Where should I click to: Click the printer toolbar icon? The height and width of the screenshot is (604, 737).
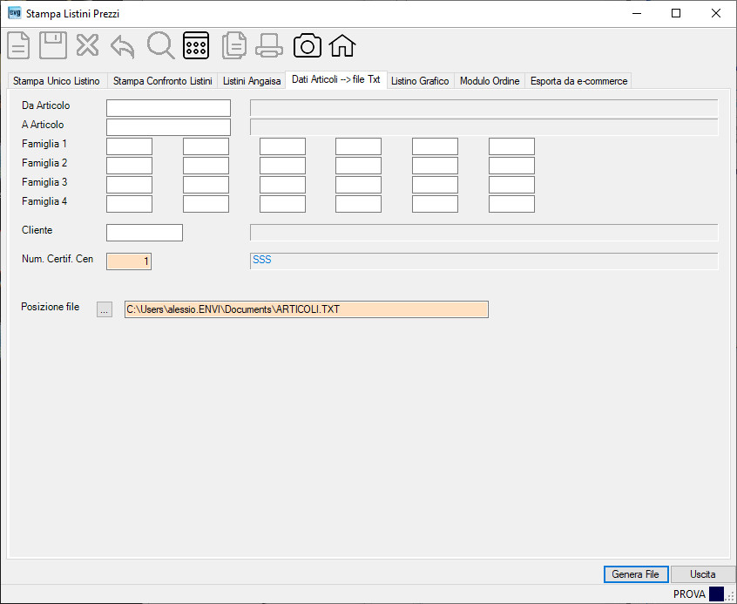coord(269,45)
